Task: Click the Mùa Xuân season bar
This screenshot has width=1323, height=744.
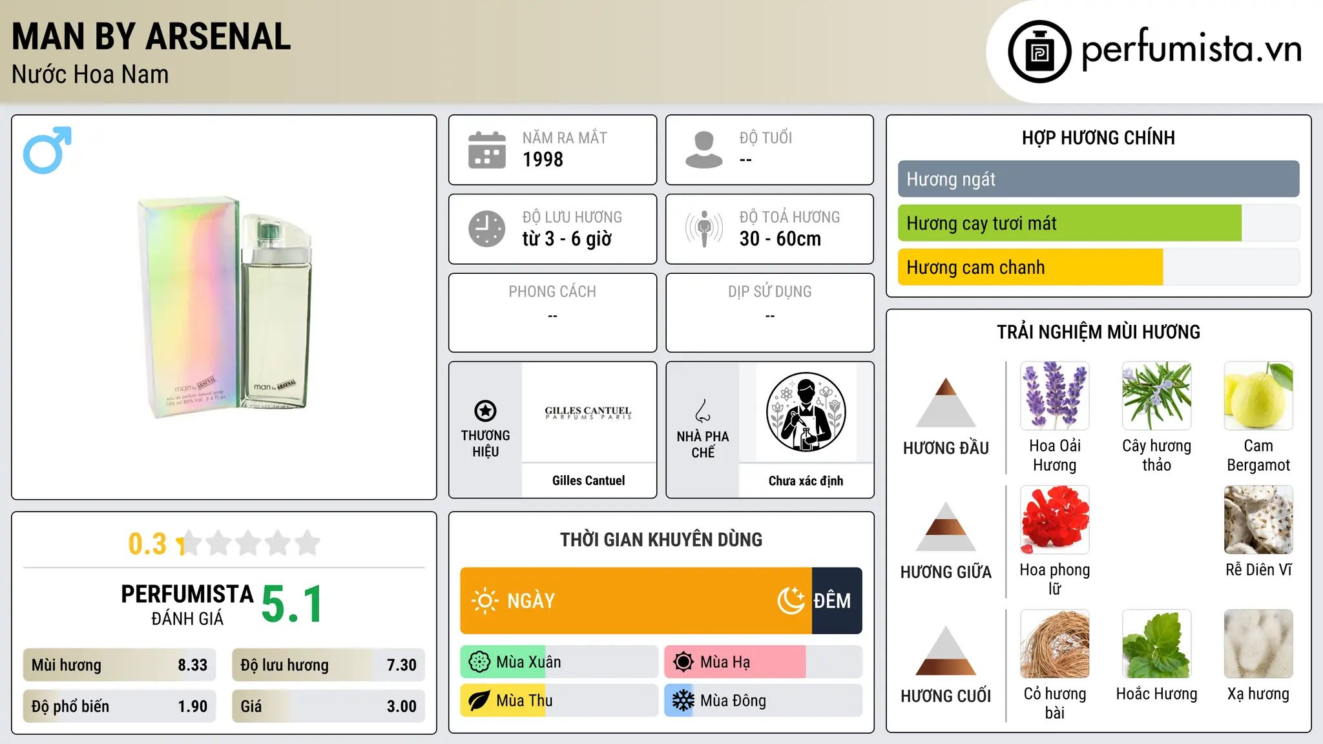Action: pyautogui.click(x=559, y=662)
